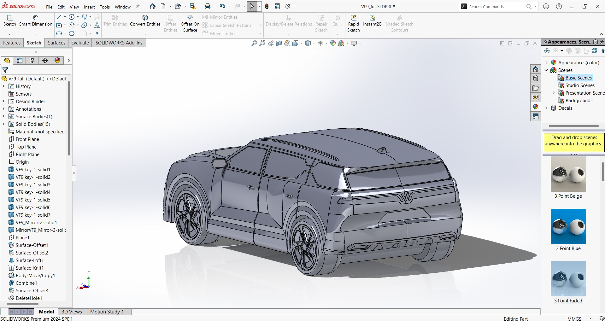Open Sketch tool dropdown arrow
The width and height of the screenshot is (605, 321).
(x=9, y=34)
